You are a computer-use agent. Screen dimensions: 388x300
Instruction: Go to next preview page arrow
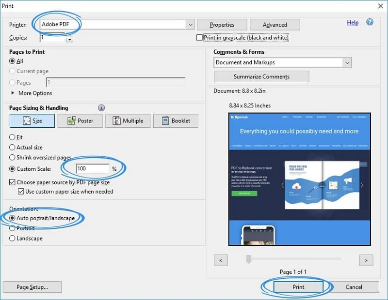coord(366,260)
